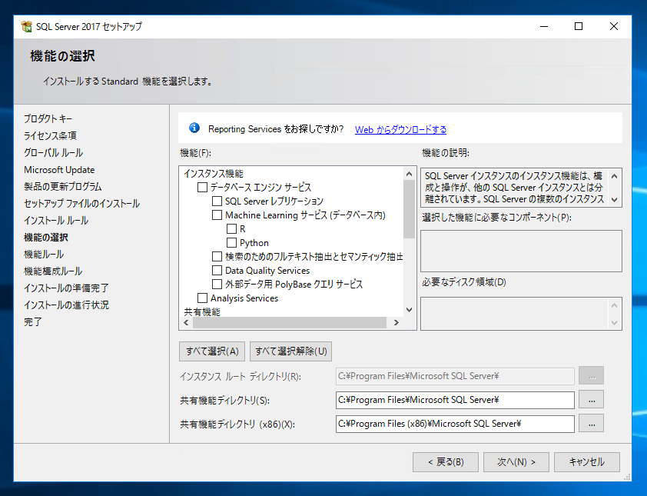Select the グローバル ルール step in sidebar
Image resolution: width=647 pixels, height=496 pixels.
[x=53, y=153]
